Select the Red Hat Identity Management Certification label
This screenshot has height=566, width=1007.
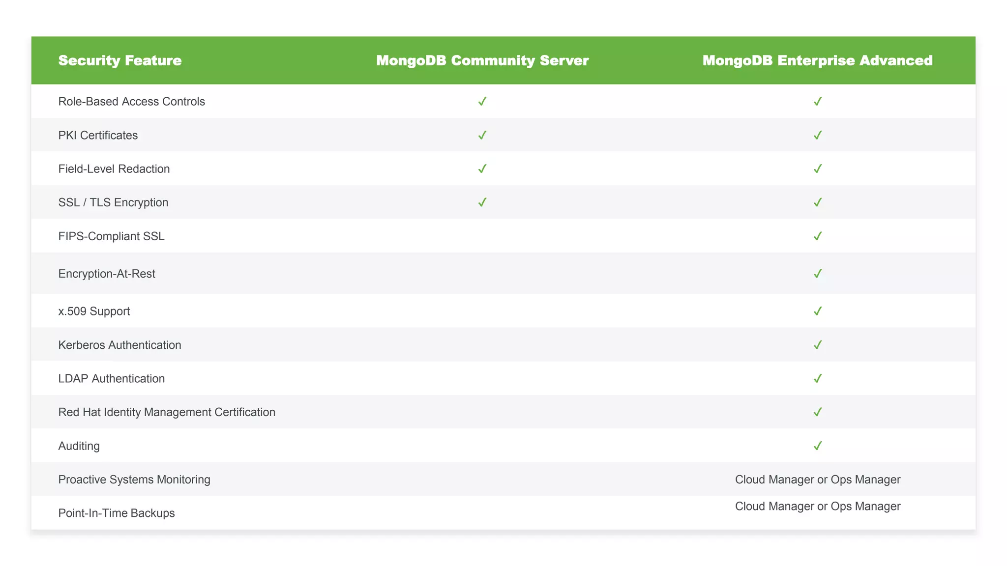point(167,412)
